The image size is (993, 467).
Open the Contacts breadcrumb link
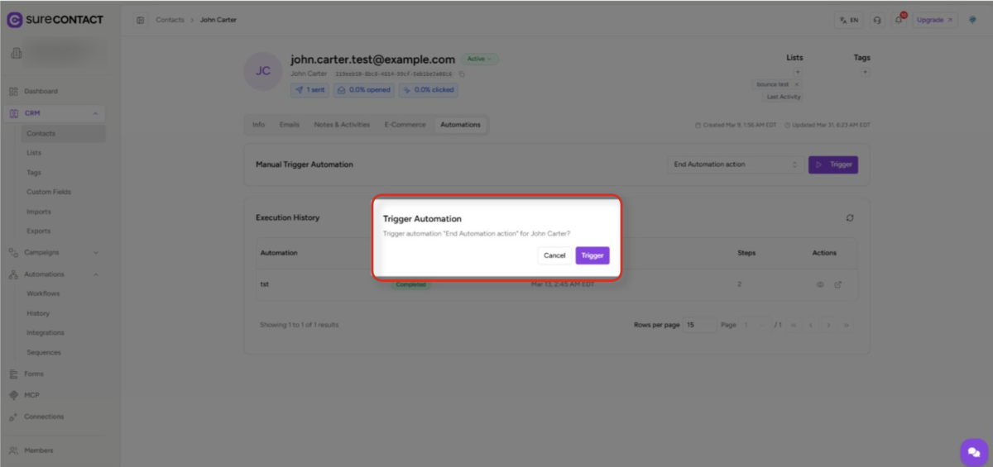point(170,20)
